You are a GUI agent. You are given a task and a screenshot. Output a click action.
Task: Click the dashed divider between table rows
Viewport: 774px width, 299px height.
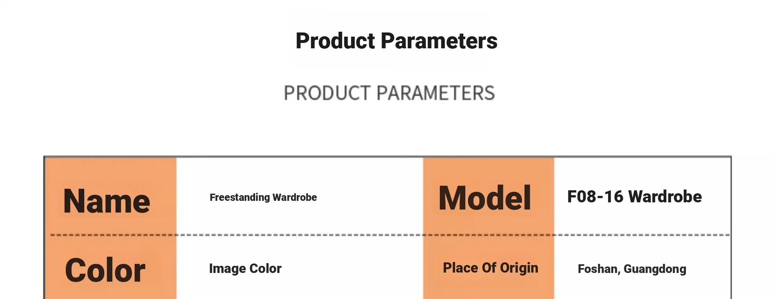(x=302, y=235)
